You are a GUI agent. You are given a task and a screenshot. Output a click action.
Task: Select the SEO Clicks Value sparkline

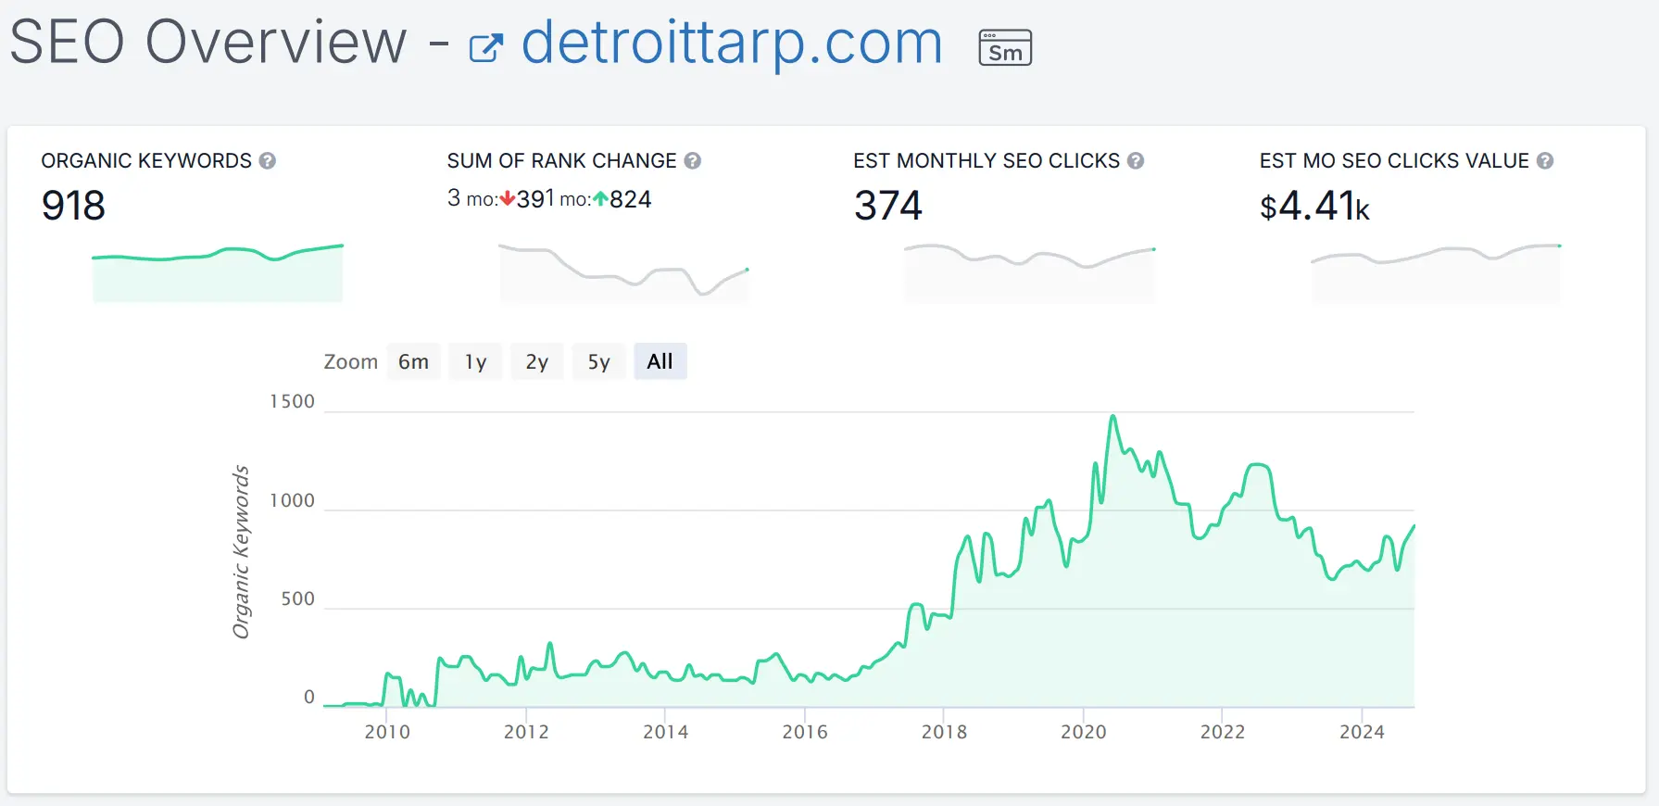coord(1435,272)
